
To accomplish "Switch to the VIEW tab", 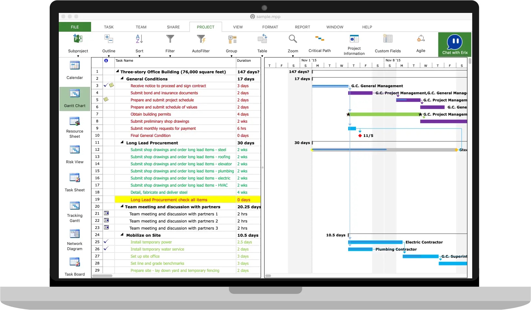I will click(x=238, y=27).
